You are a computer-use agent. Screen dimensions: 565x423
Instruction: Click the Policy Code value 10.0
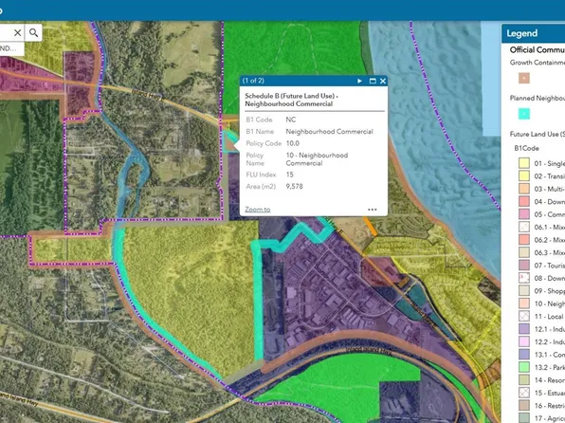(293, 143)
